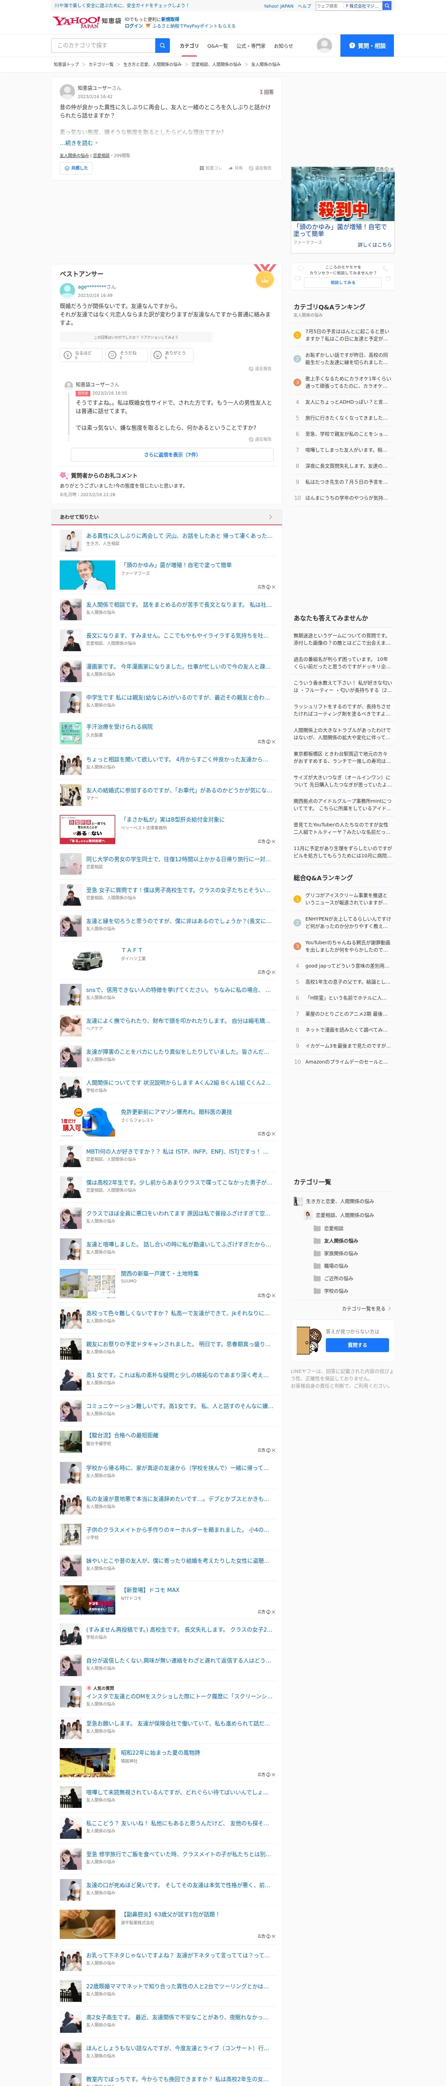Click the 質問する blue button

(357, 1345)
